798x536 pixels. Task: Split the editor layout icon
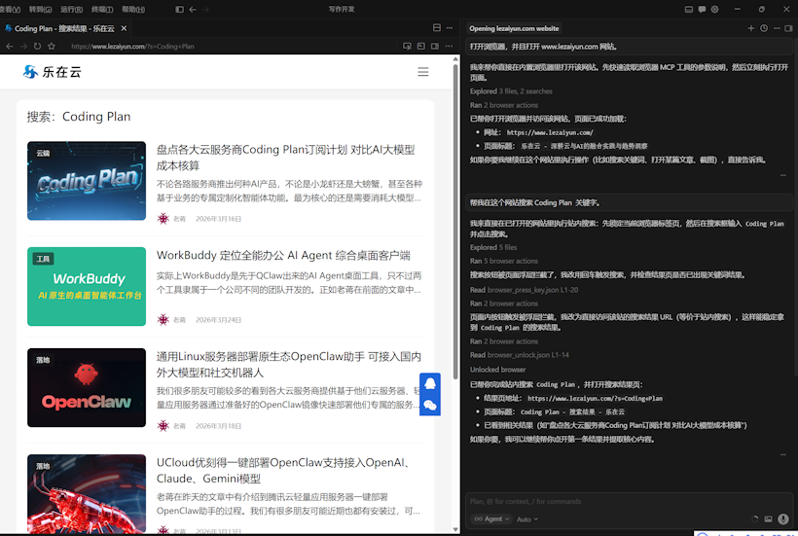point(437,28)
